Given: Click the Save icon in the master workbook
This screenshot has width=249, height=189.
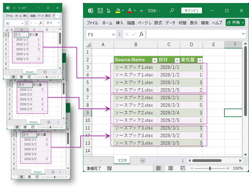Looking at the screenshot, I should click(x=100, y=11).
